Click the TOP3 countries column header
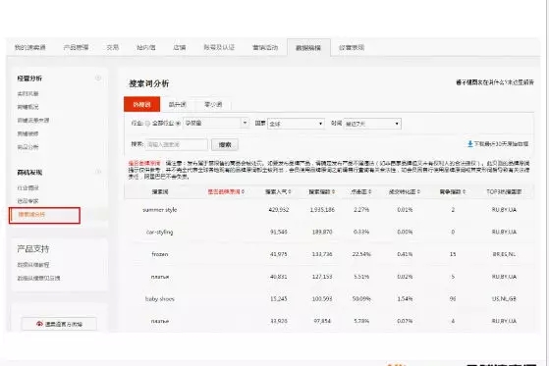This screenshot has width=549, height=366. (504, 191)
